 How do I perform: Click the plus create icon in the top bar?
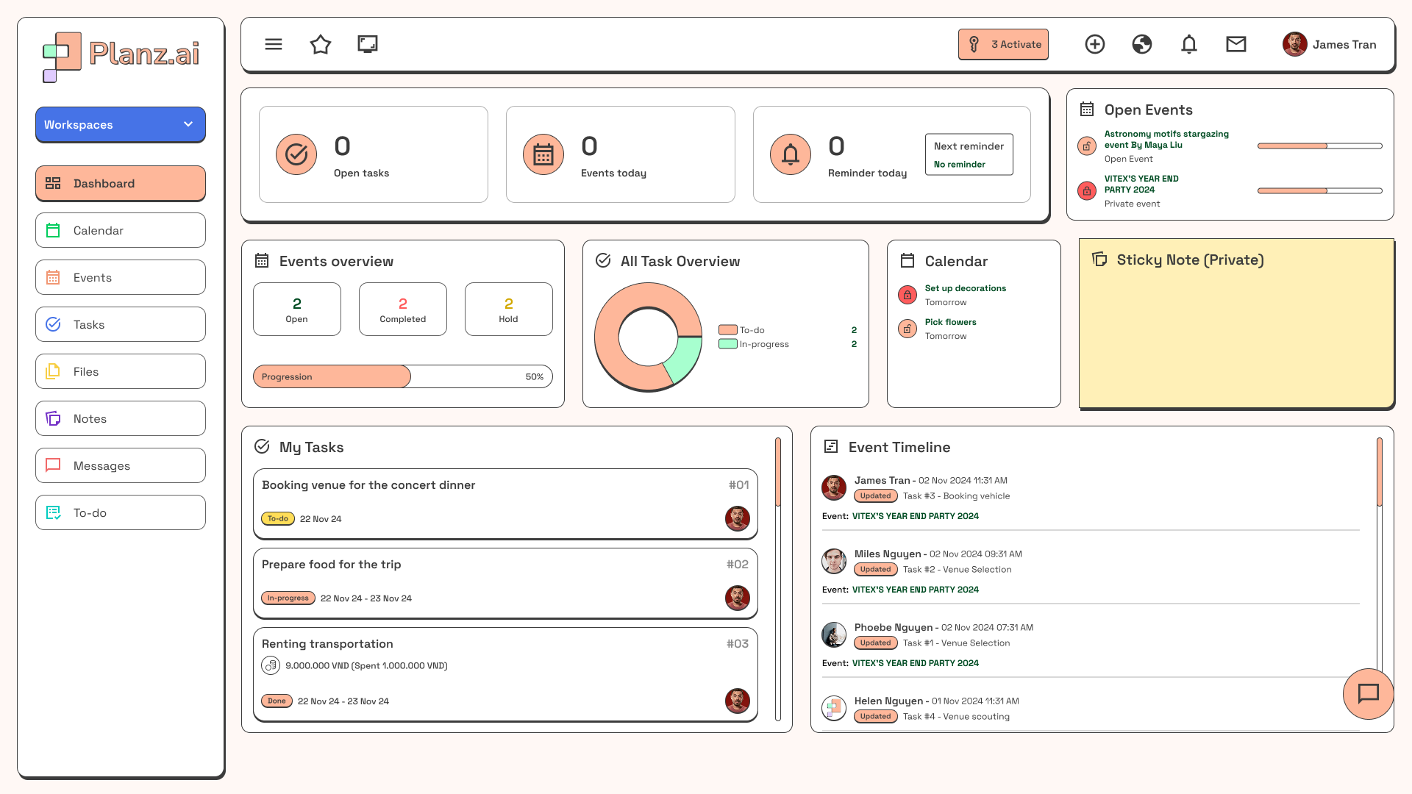1094,44
